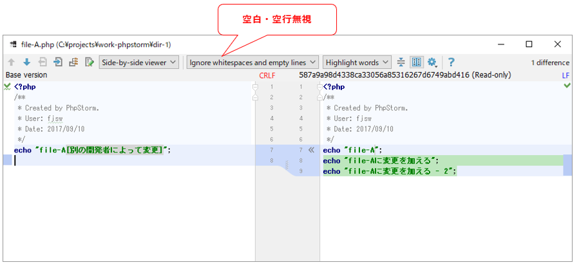Click right line echo "file-Aに変更を加える - 2";

point(390,172)
